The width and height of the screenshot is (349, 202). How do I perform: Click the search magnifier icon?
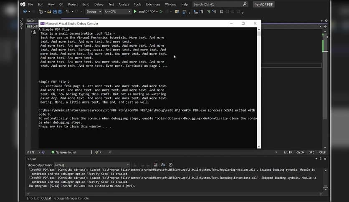pyautogui.click(x=245, y=4)
